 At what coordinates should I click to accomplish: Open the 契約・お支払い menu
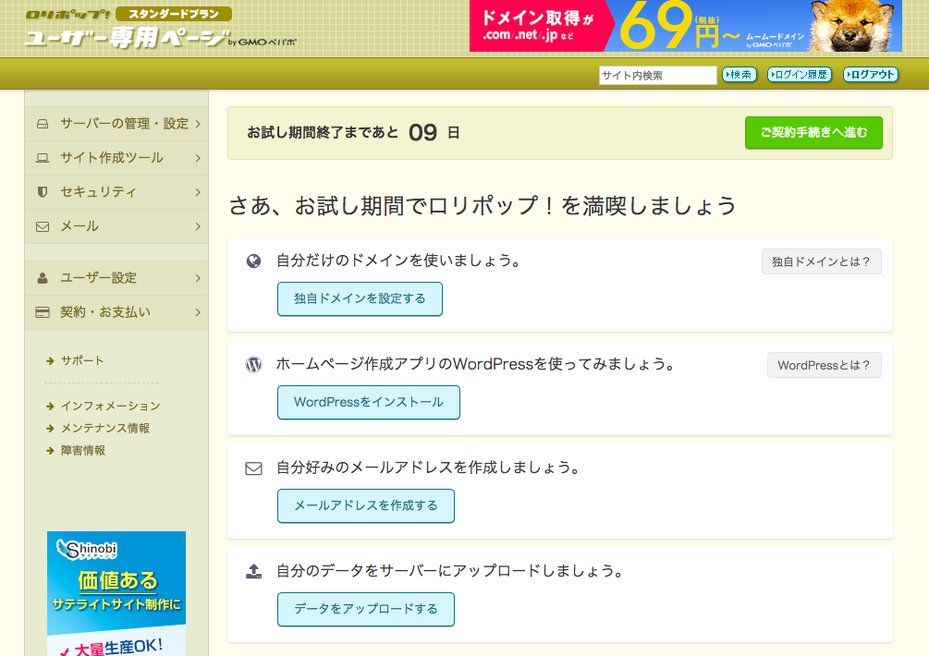pos(116,312)
